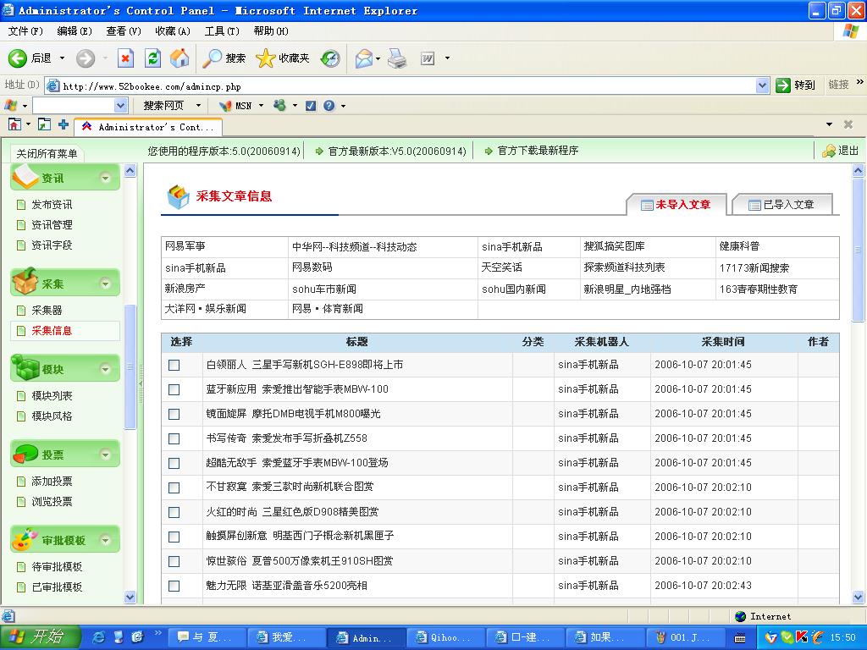Open the address bar dropdown arrow

(763, 85)
